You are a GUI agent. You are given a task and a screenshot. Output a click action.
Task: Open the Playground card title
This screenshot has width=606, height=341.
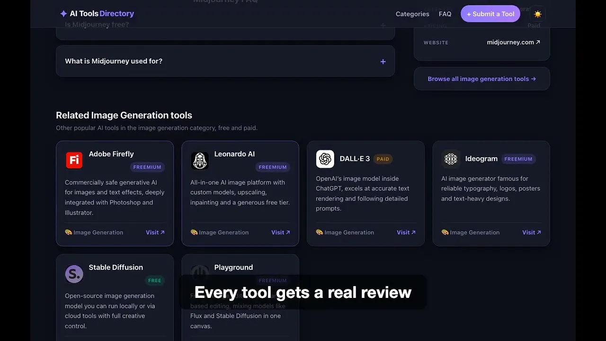tap(233, 267)
